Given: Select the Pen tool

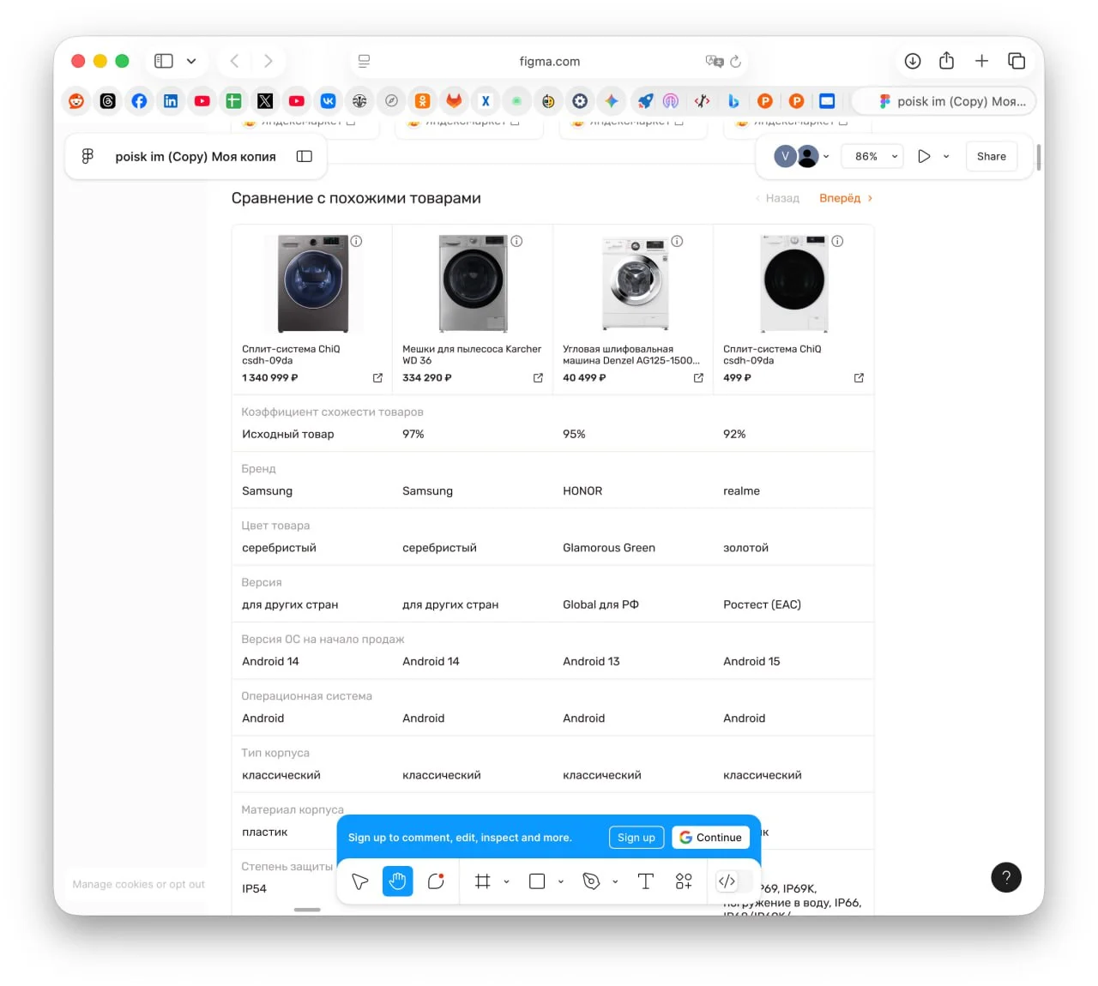Looking at the screenshot, I should (591, 881).
